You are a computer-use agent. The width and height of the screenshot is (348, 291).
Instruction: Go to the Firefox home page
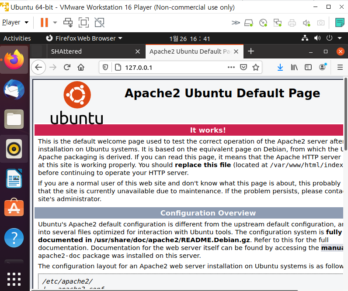[x=81, y=67]
